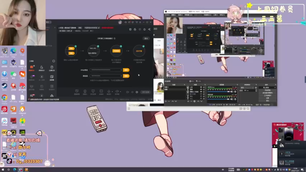Image resolution: width=306 pixels, height=172 pixels.
Task: Collapse the toolbox panel with the circle button
Action: click(x=54, y=61)
